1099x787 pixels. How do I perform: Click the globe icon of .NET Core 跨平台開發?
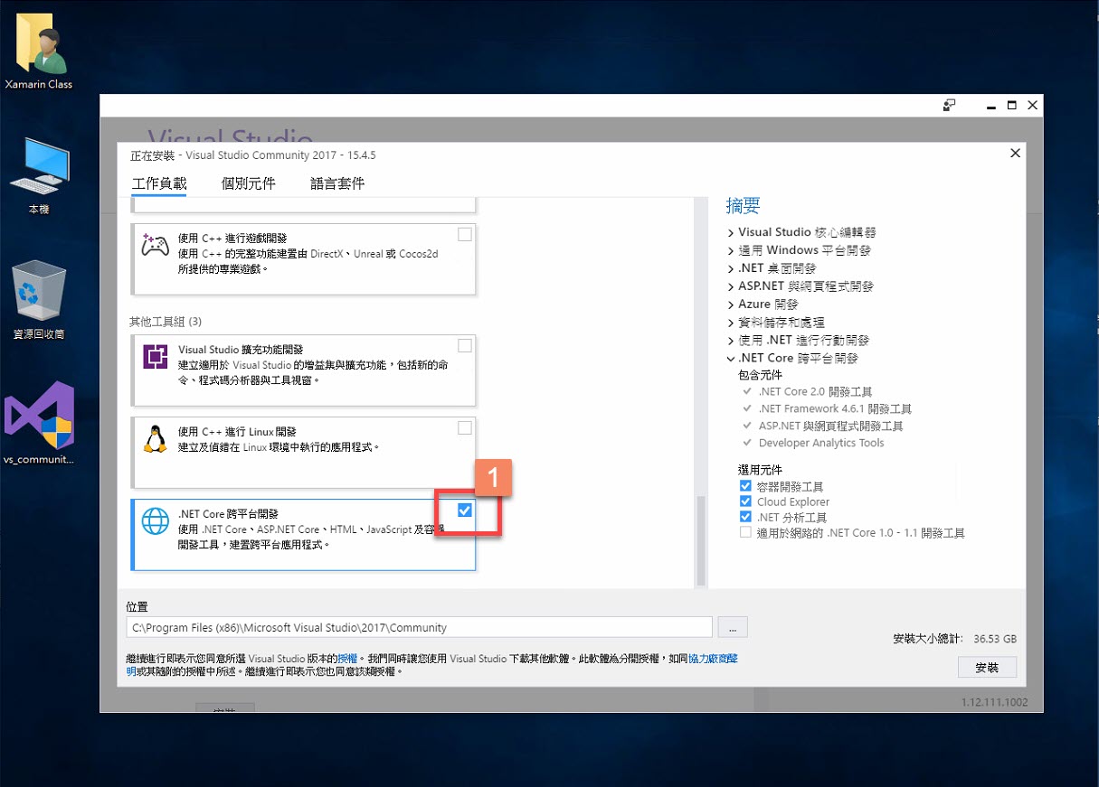point(156,521)
